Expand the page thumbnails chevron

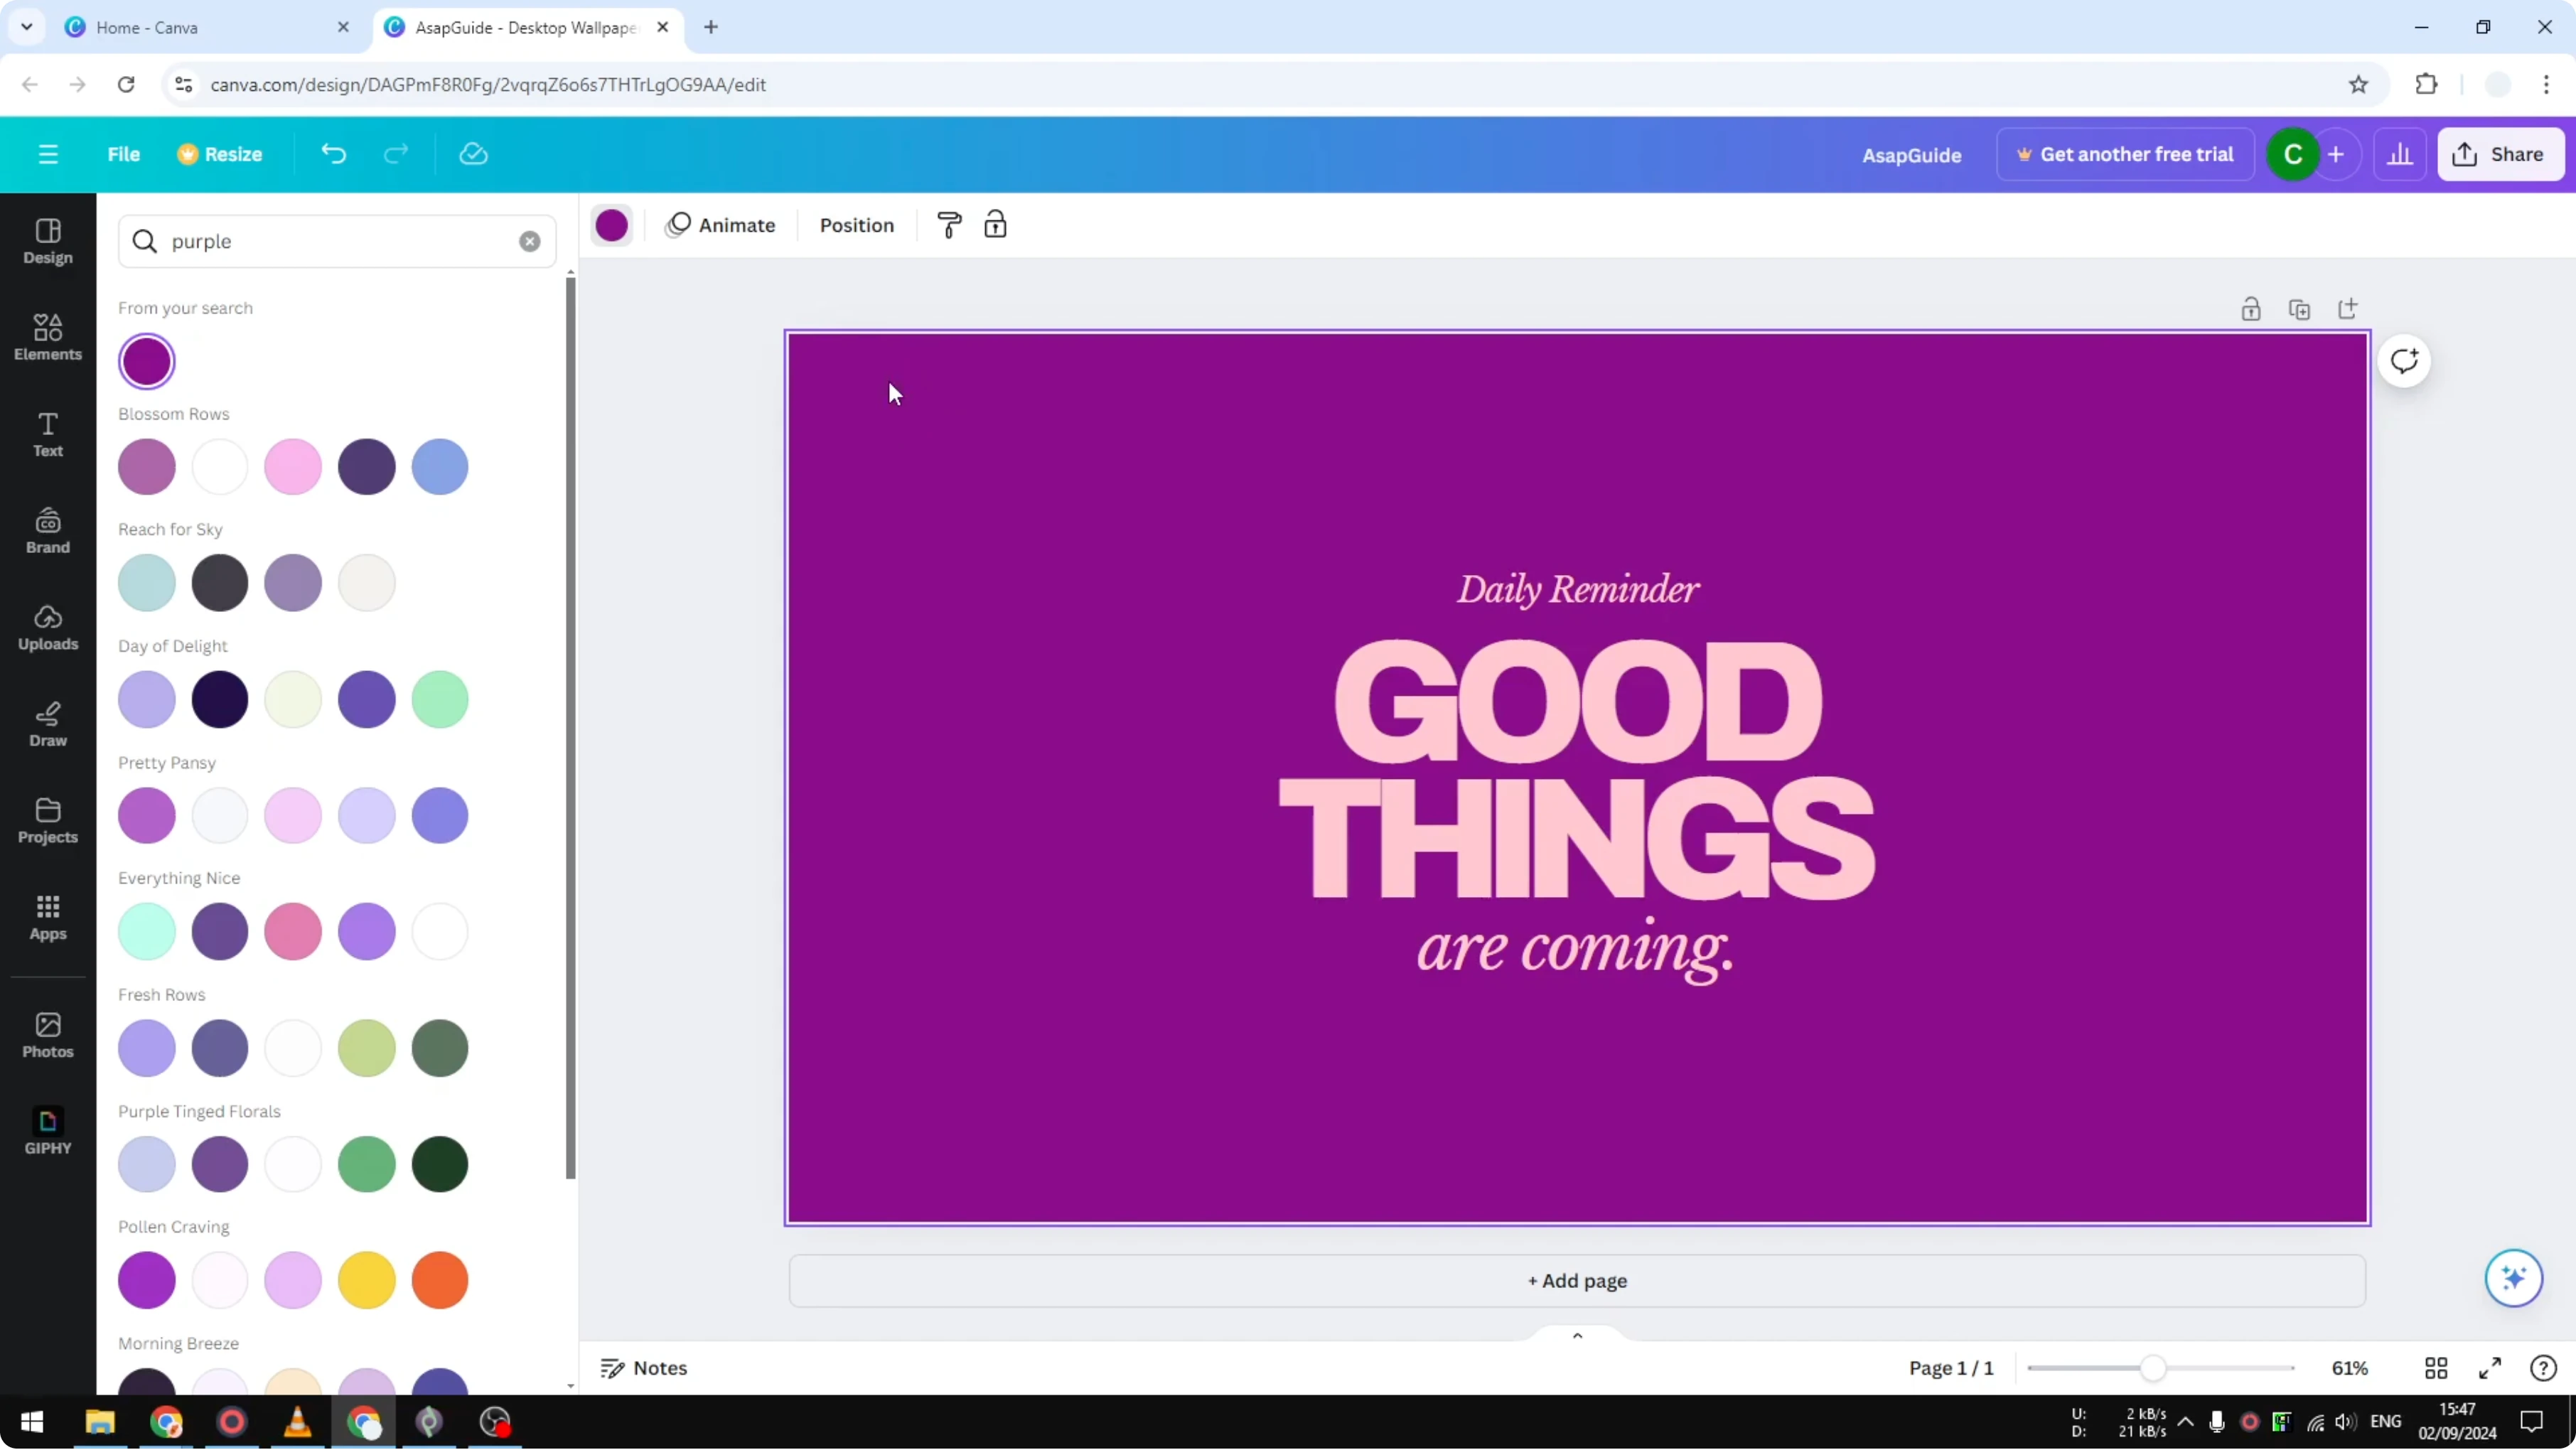(x=1577, y=1336)
